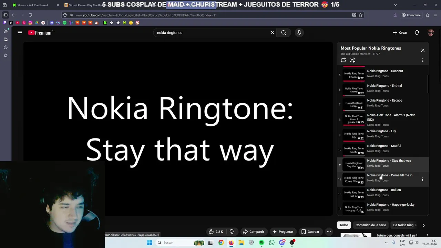Select the Todos chip
Image resolution: width=441 pixels, height=248 pixels.
(x=344, y=225)
